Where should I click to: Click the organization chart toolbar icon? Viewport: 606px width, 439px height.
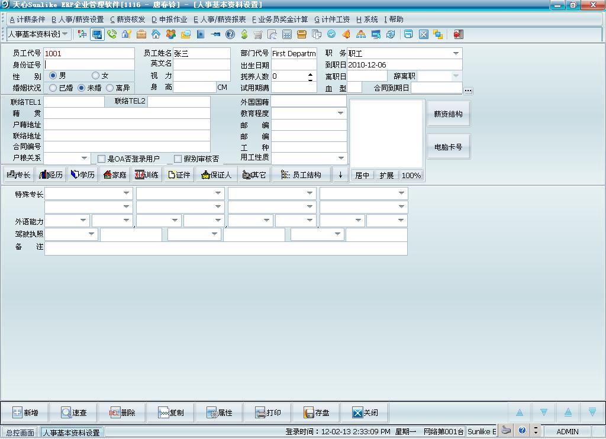coord(360,34)
